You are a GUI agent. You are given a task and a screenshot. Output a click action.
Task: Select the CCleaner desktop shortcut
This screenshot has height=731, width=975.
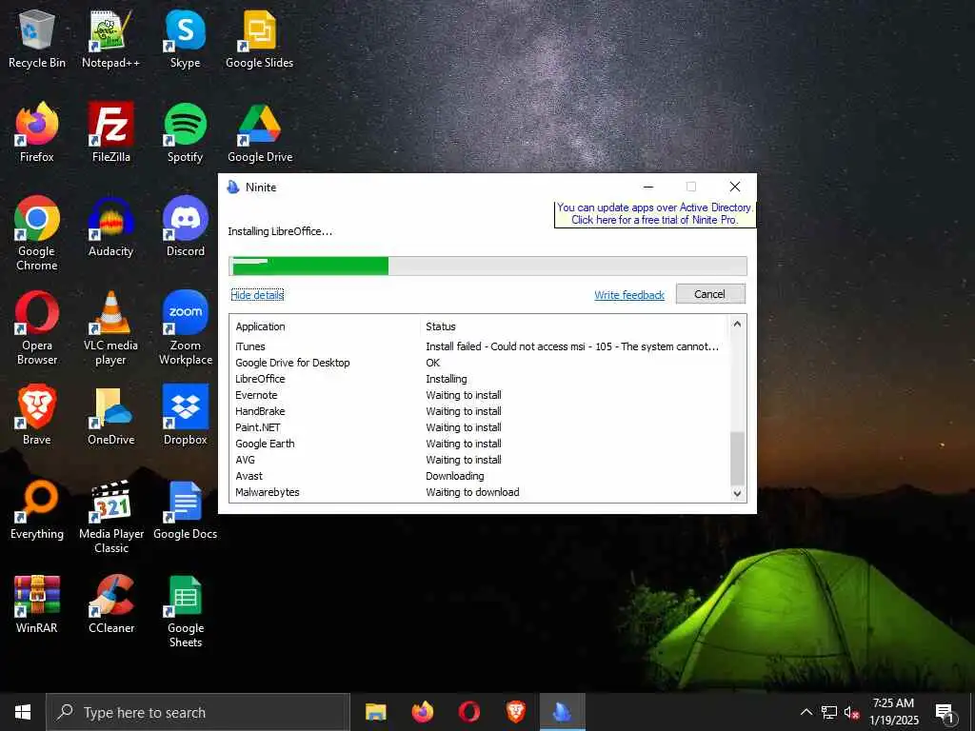click(110, 604)
